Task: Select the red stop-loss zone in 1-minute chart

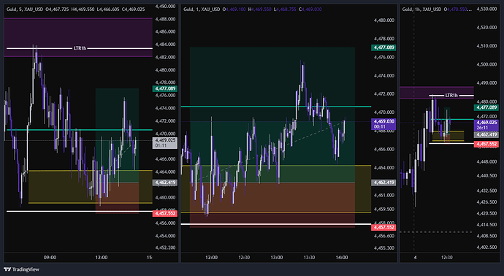Action: coord(272,204)
